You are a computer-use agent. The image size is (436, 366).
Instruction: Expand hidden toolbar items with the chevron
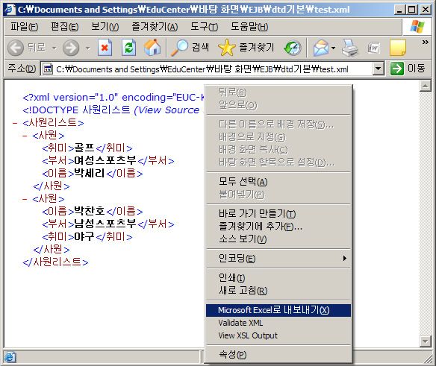pos(425,42)
